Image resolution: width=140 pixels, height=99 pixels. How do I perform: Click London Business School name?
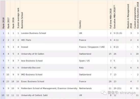pyautogui.click(x=34, y=33)
